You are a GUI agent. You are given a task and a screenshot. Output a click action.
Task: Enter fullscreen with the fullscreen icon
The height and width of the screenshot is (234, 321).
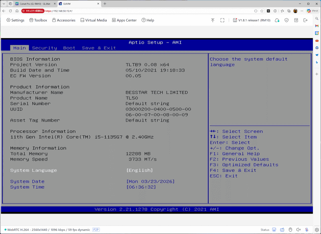click(222, 20)
